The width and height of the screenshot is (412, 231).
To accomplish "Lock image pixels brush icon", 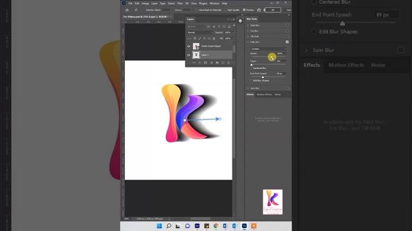I will coord(200,38).
